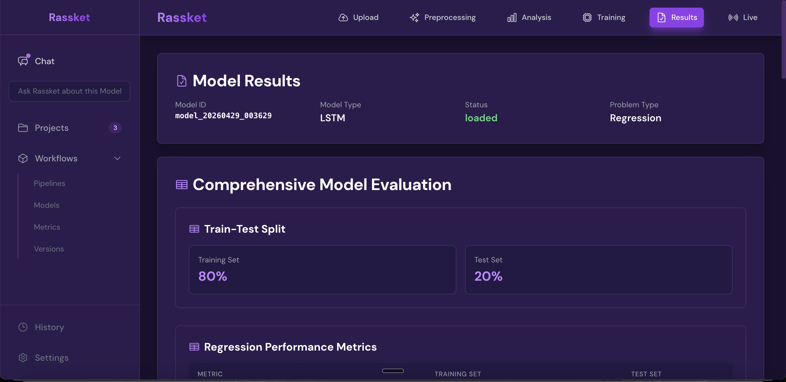The height and width of the screenshot is (382, 786).
Task: Open the Versions workflow item
Action: (49, 249)
